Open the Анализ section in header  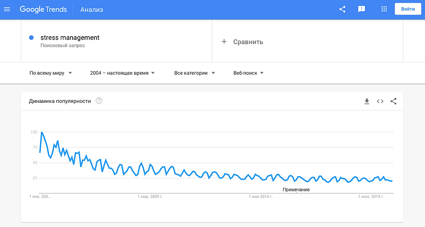click(92, 10)
